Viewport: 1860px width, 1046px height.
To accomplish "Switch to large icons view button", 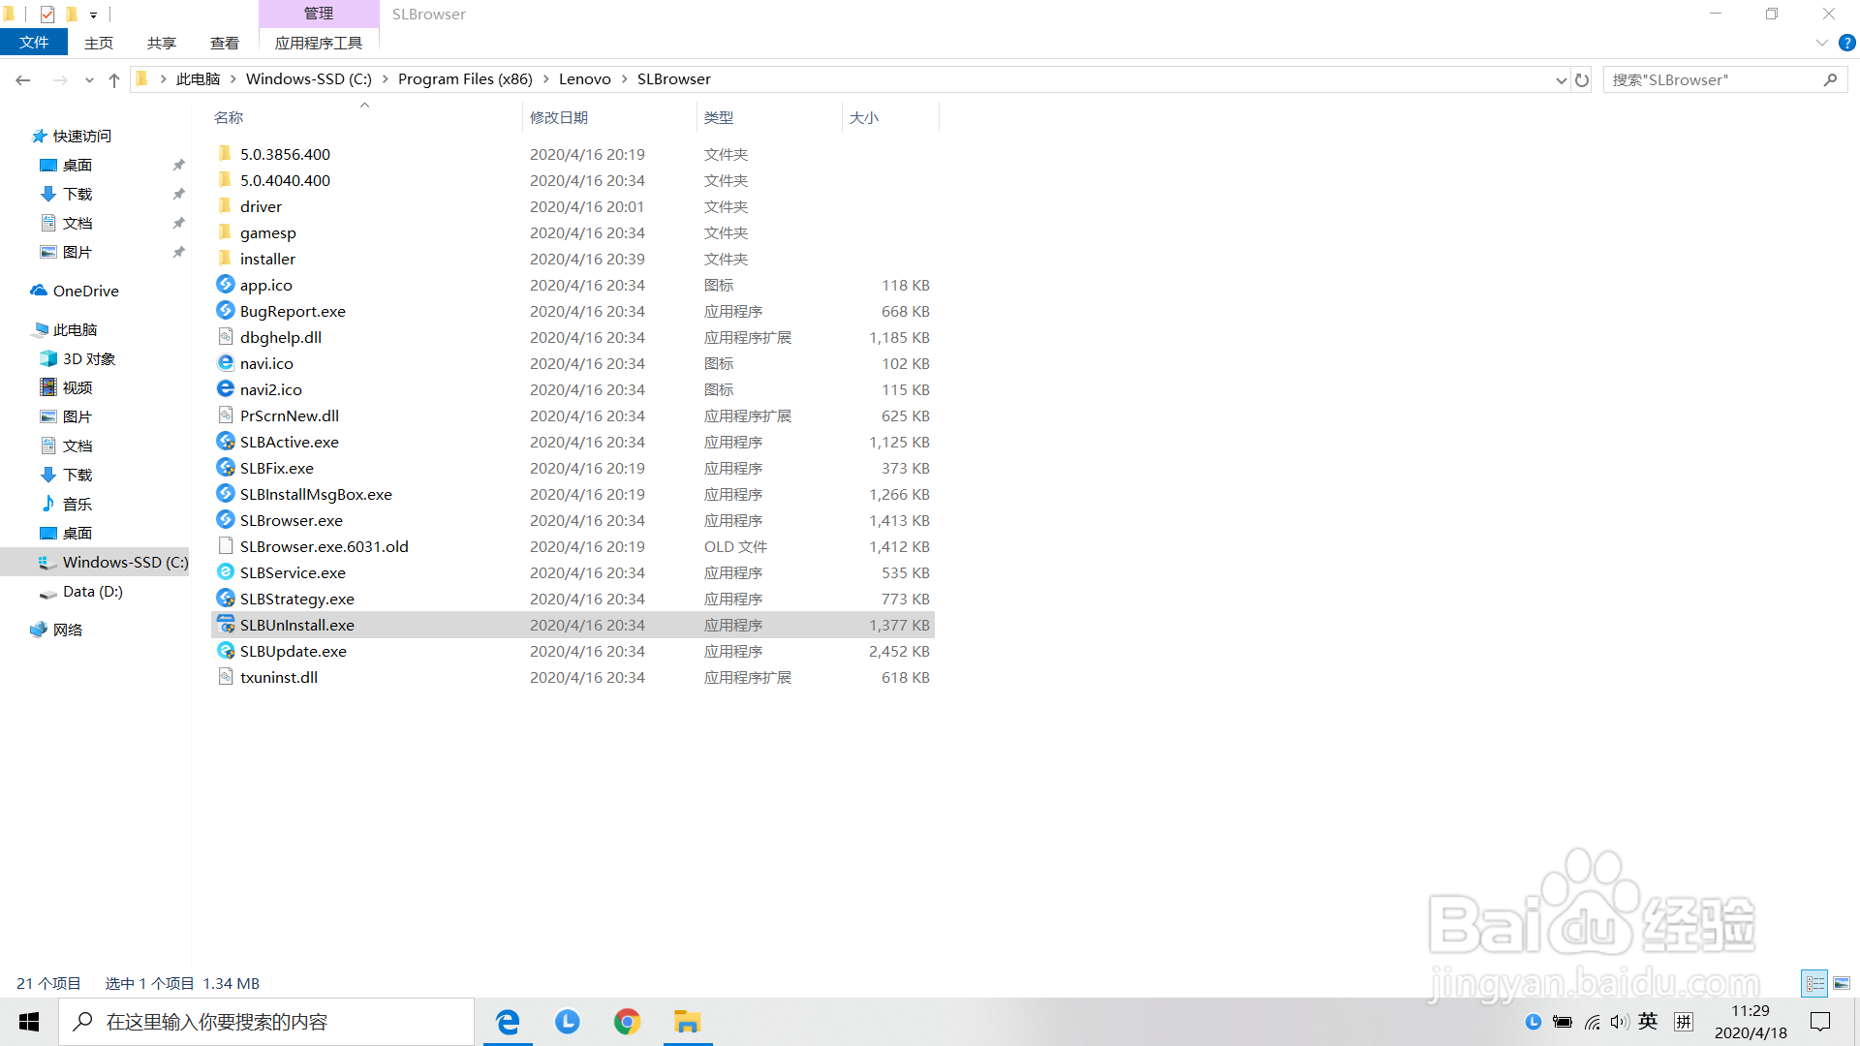I will pyautogui.click(x=1842, y=983).
